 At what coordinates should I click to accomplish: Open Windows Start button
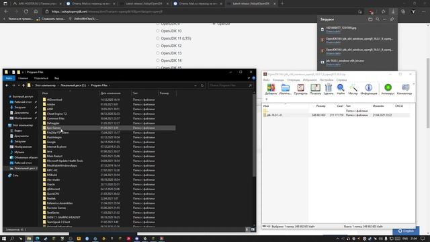click(4, 239)
